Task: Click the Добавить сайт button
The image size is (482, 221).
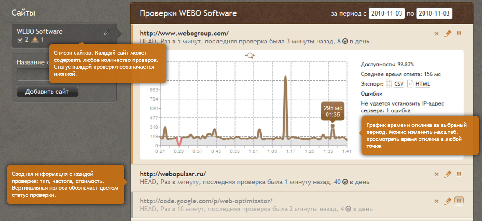Action: (47, 91)
